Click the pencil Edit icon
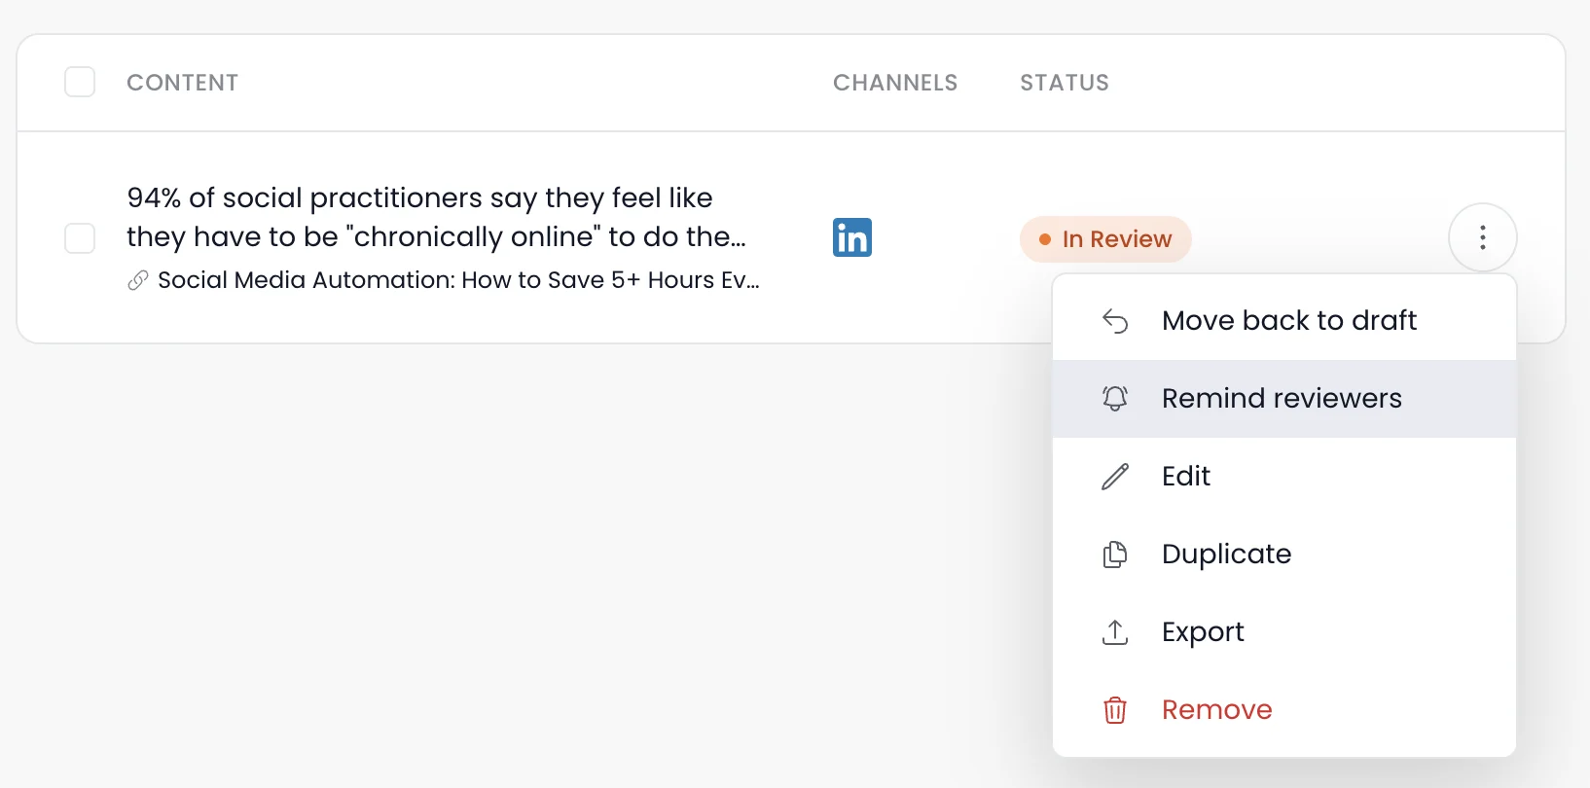Viewport: 1590px width, 788px height. click(1115, 477)
